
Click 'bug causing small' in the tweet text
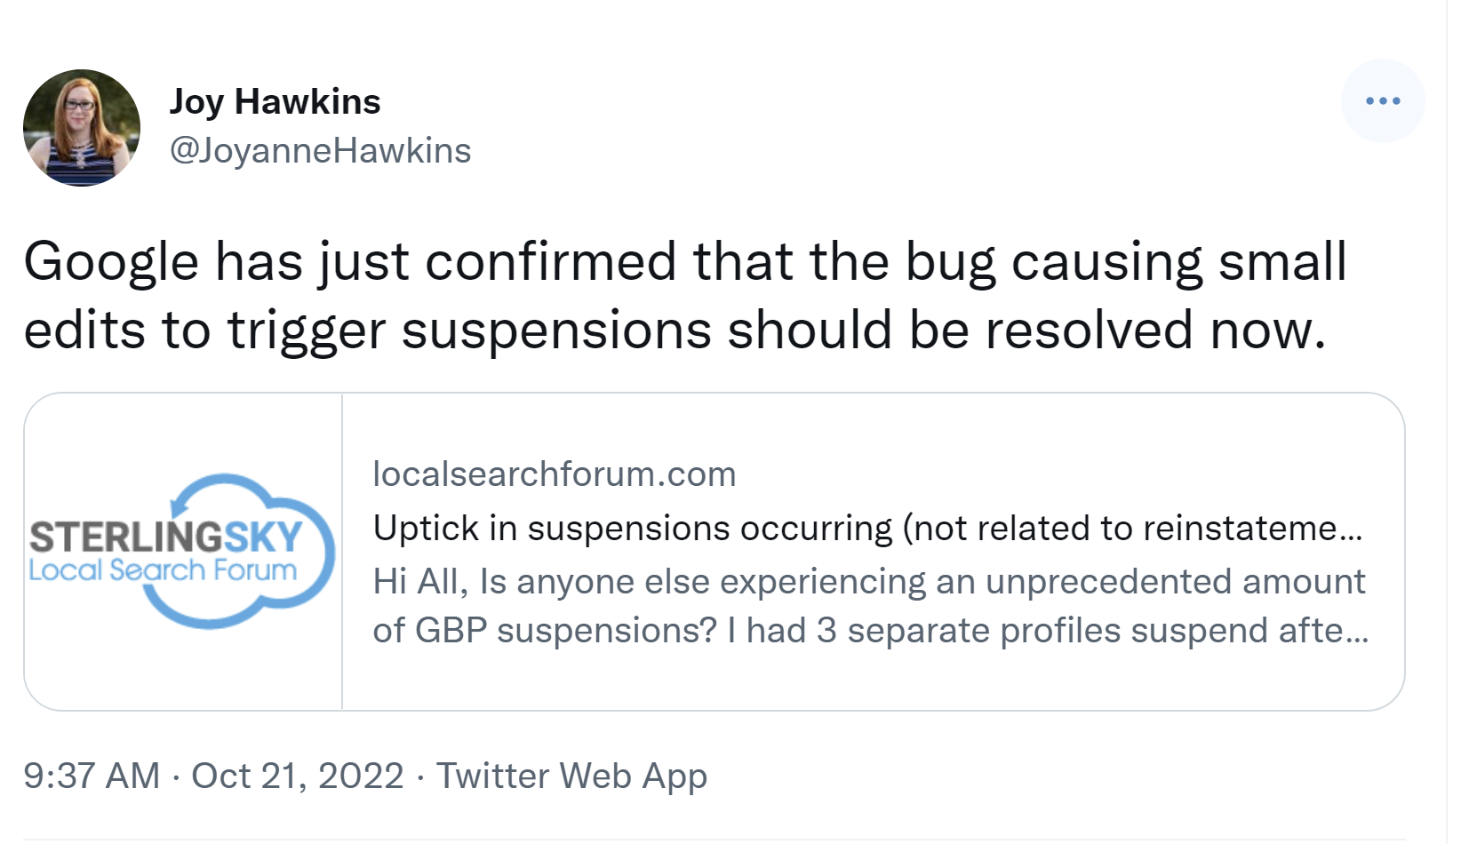[x=1125, y=262]
